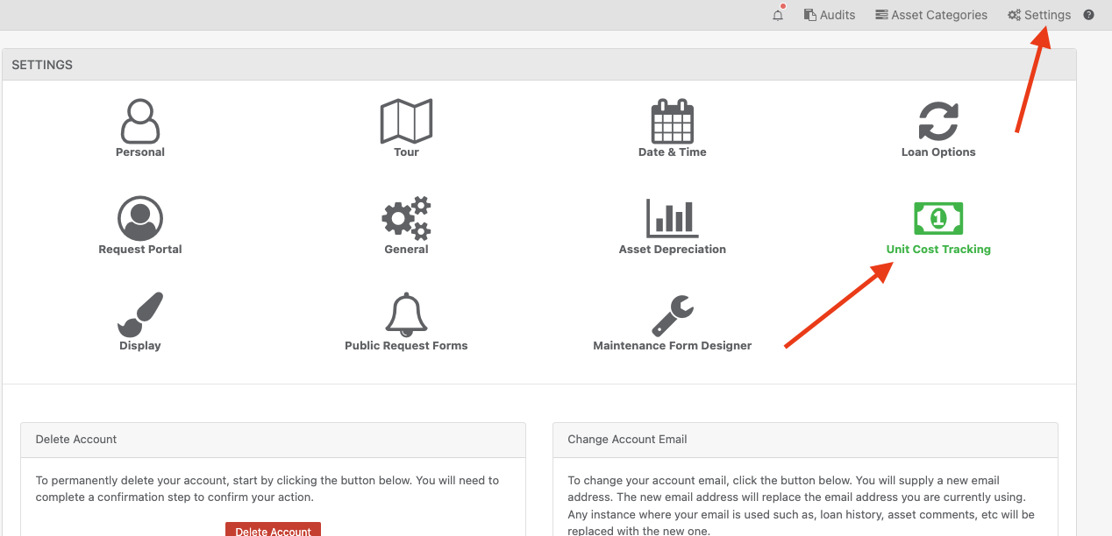
Task: Open the help question mark menu
Action: click(x=1088, y=15)
